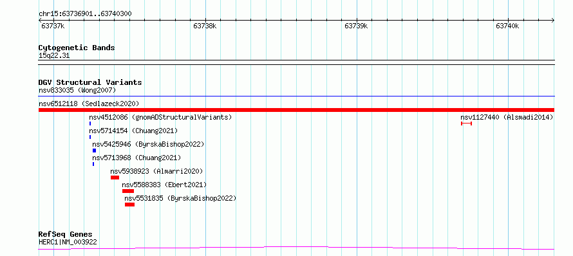The width and height of the screenshot is (573, 256).
Task: Click the Cytogenetic Bands track heading
Action: coord(77,48)
